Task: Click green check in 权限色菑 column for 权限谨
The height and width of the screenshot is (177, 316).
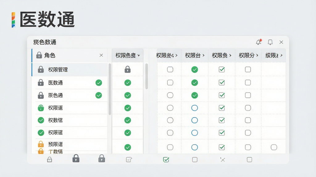Action: click(127, 108)
